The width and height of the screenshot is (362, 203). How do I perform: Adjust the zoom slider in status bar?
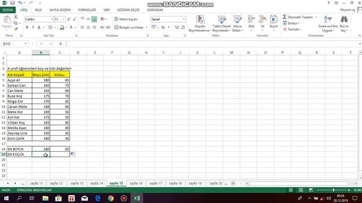coord(333,190)
